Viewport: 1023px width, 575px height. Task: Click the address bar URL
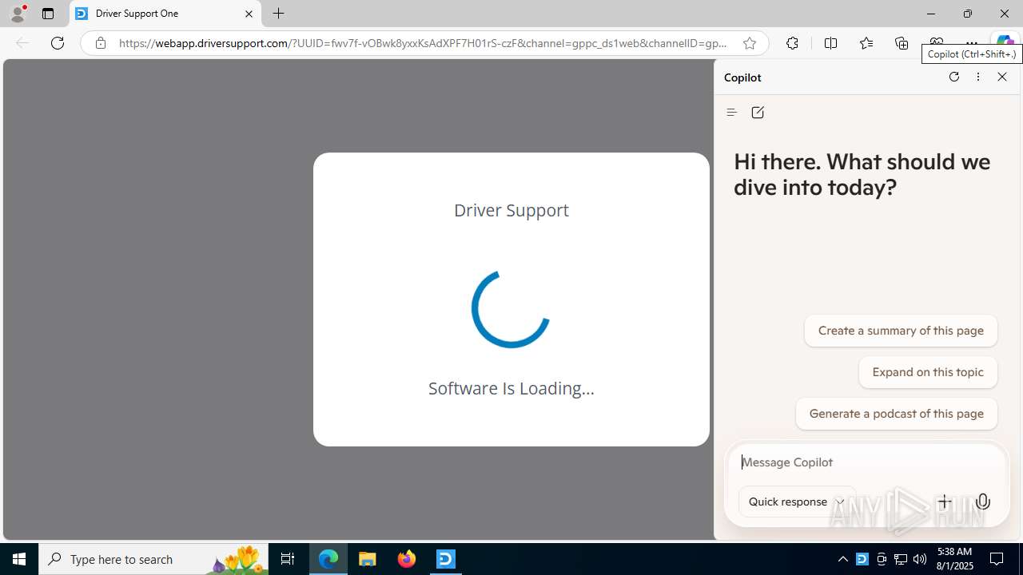(x=423, y=43)
